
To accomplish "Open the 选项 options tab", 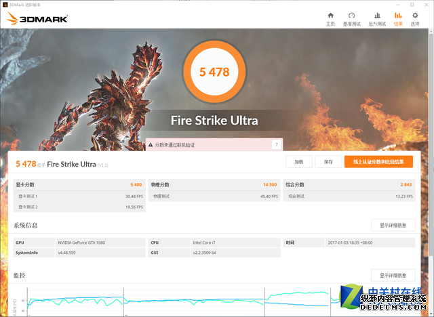I will [x=415, y=20].
